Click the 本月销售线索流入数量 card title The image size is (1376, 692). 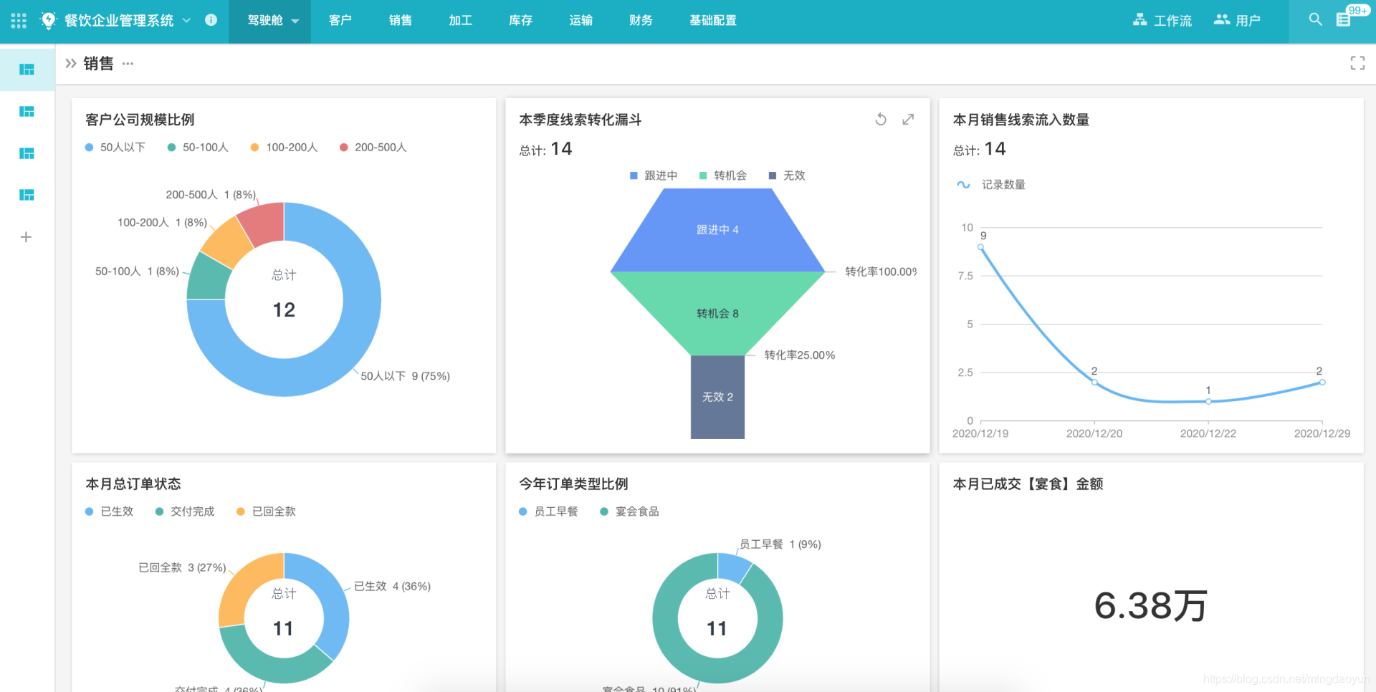pyautogui.click(x=1021, y=120)
